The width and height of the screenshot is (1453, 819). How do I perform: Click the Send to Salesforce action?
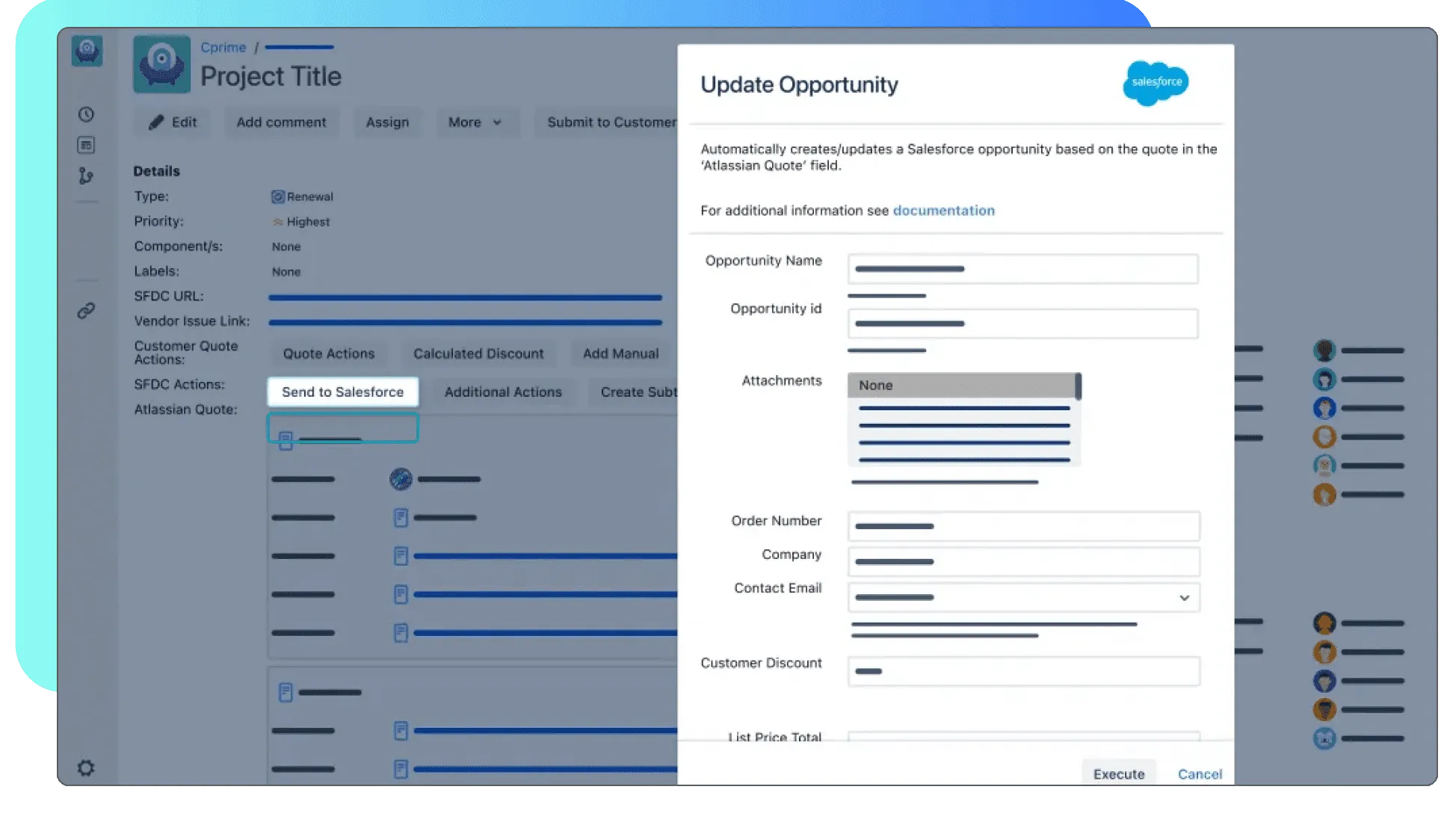pyautogui.click(x=342, y=392)
